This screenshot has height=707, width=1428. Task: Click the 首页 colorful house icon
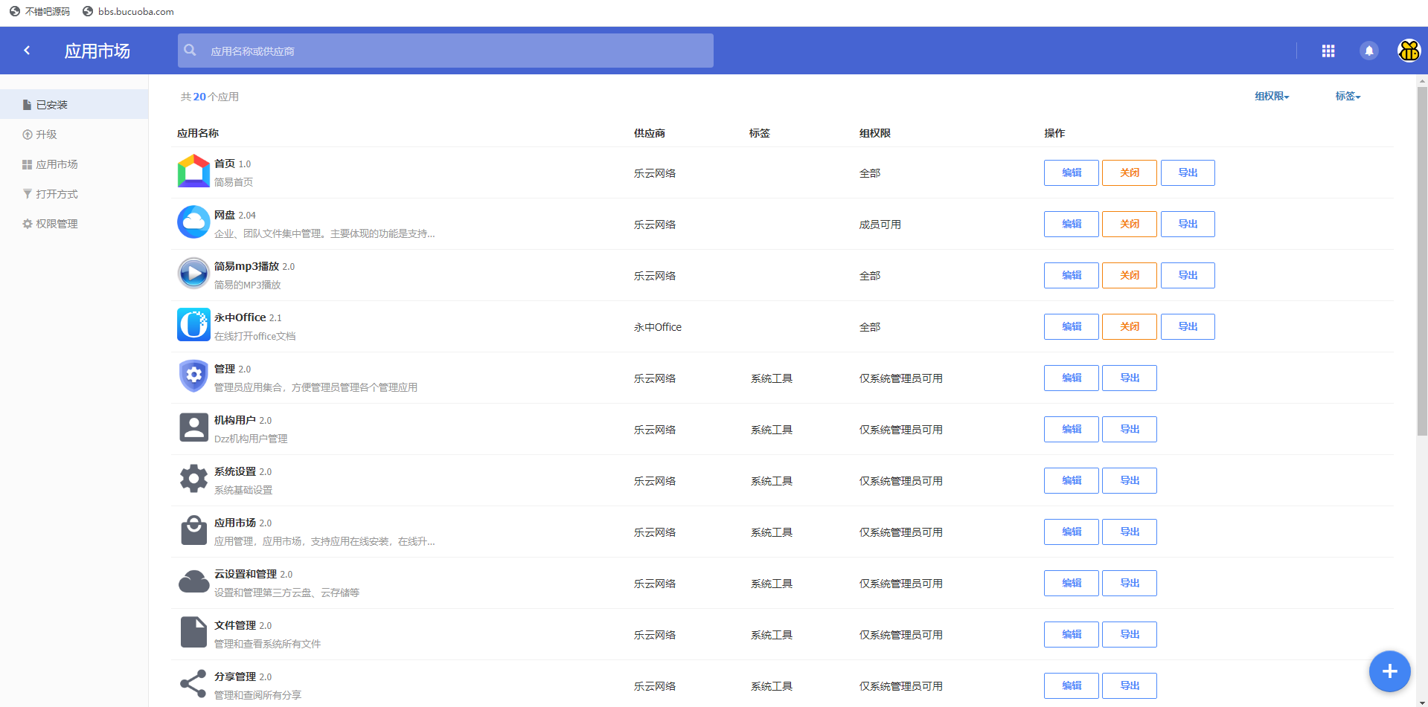coord(193,171)
